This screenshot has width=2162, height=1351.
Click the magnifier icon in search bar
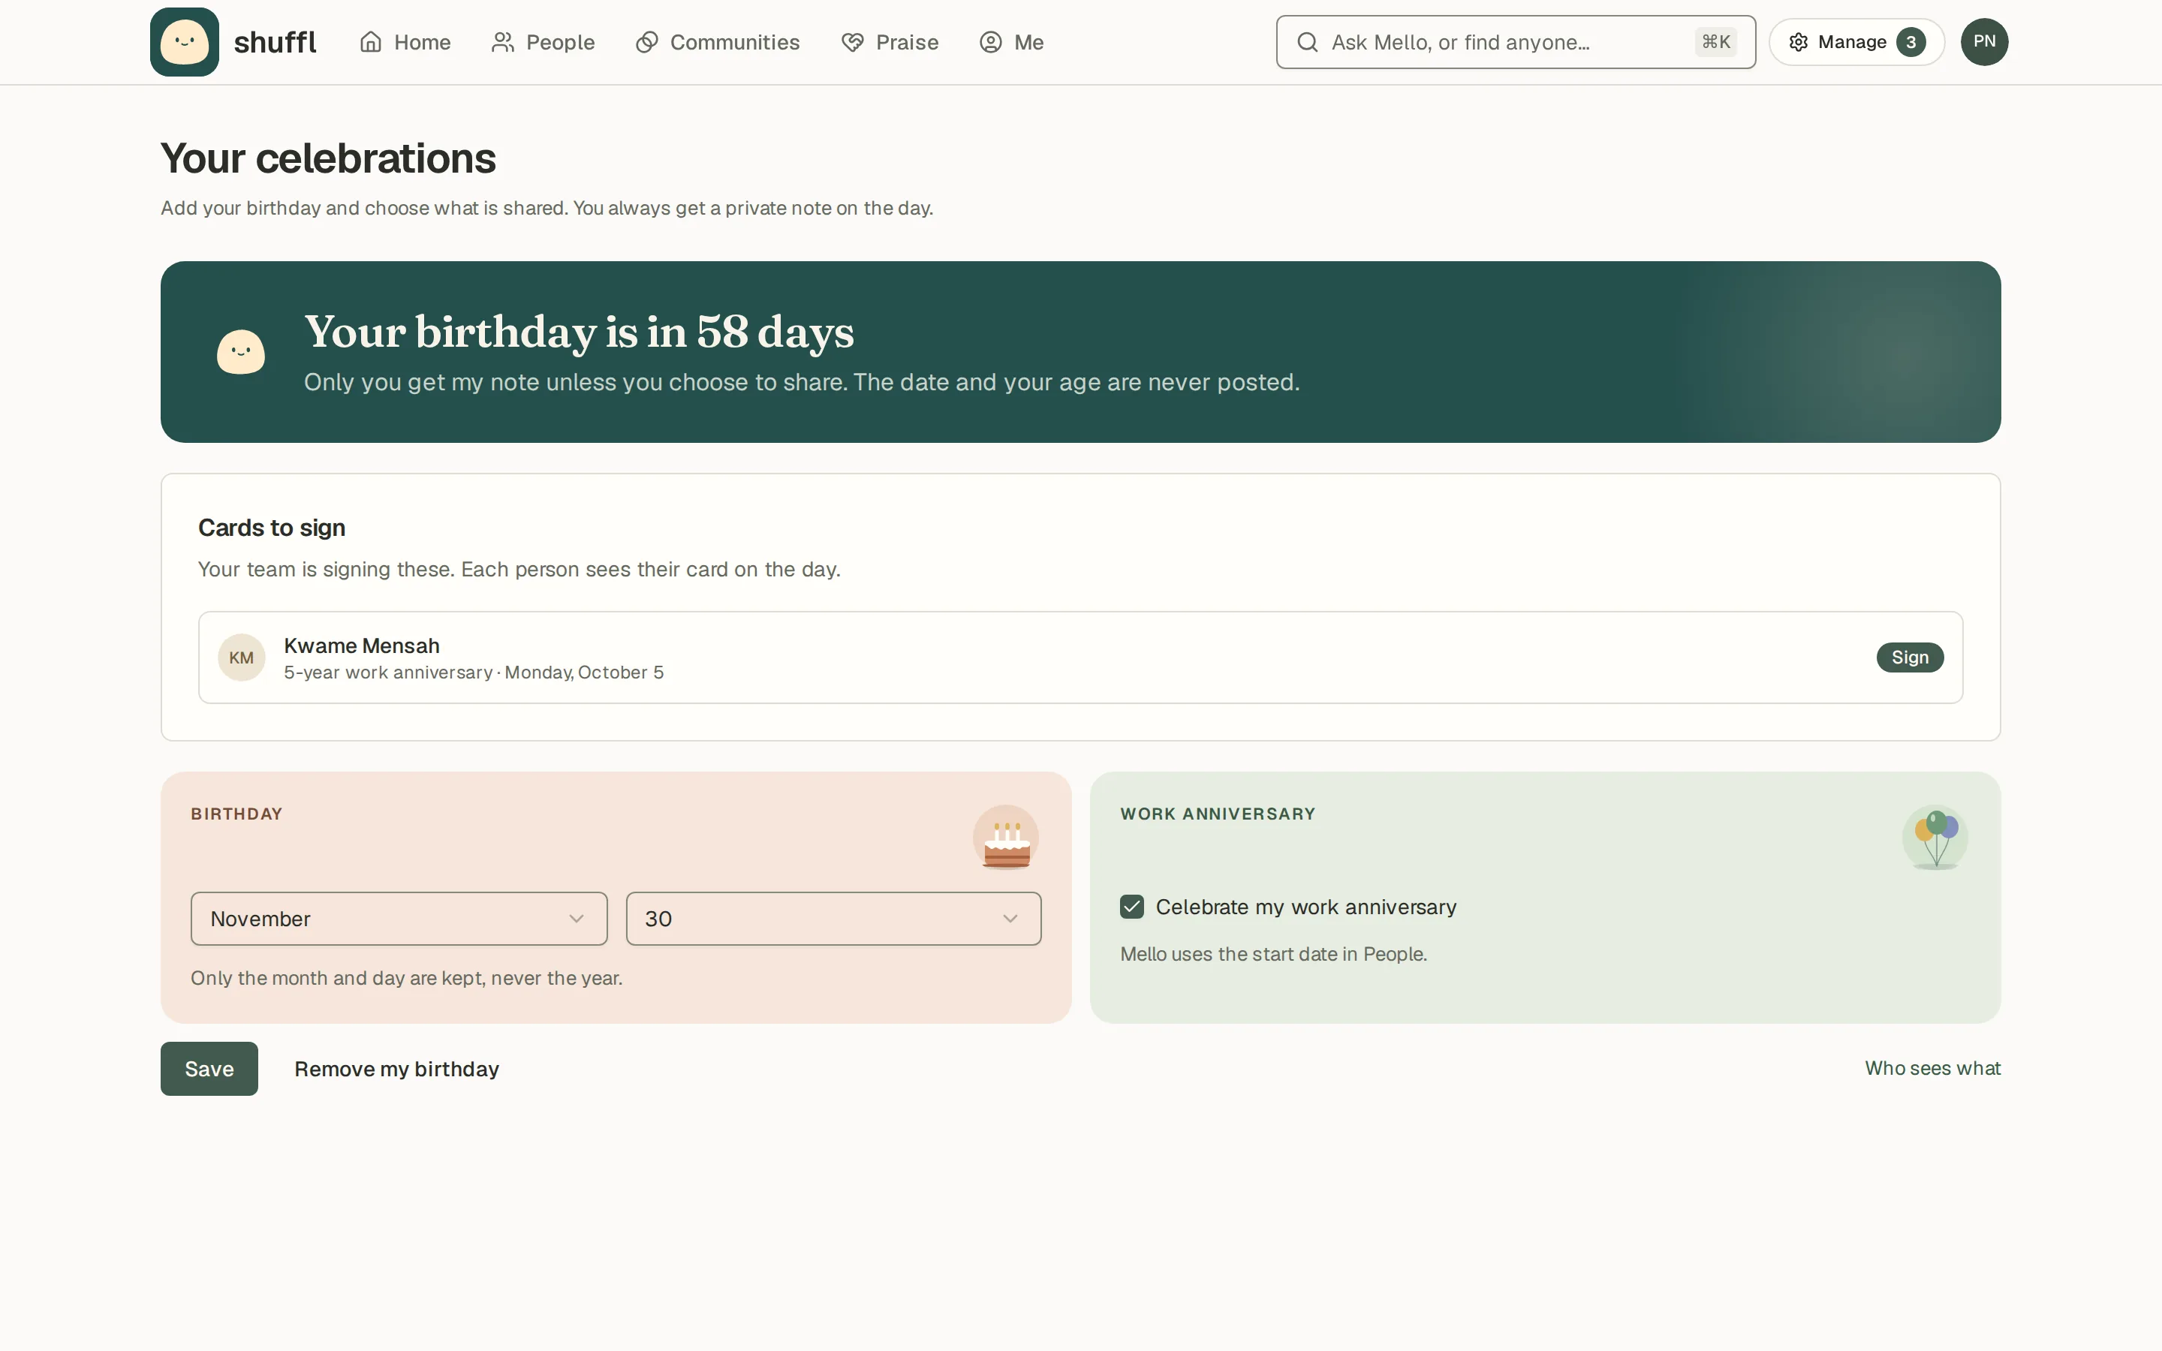pos(1307,42)
